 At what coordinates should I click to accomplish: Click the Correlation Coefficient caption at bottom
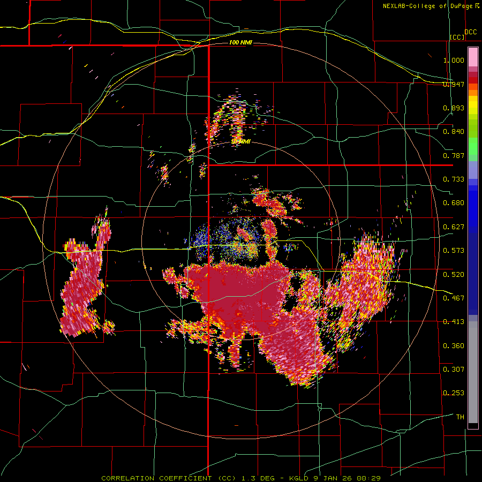241,478
